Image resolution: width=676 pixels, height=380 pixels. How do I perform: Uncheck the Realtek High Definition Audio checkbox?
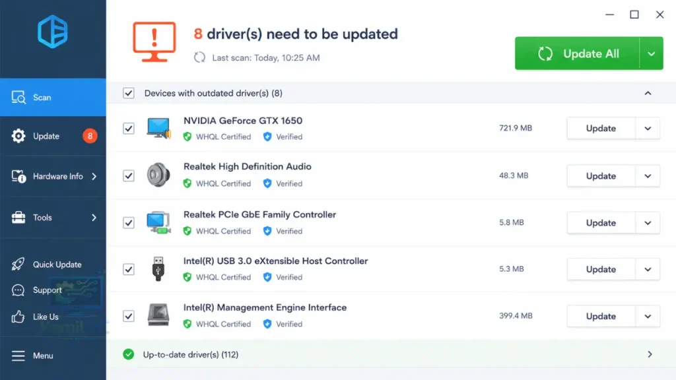[129, 175]
